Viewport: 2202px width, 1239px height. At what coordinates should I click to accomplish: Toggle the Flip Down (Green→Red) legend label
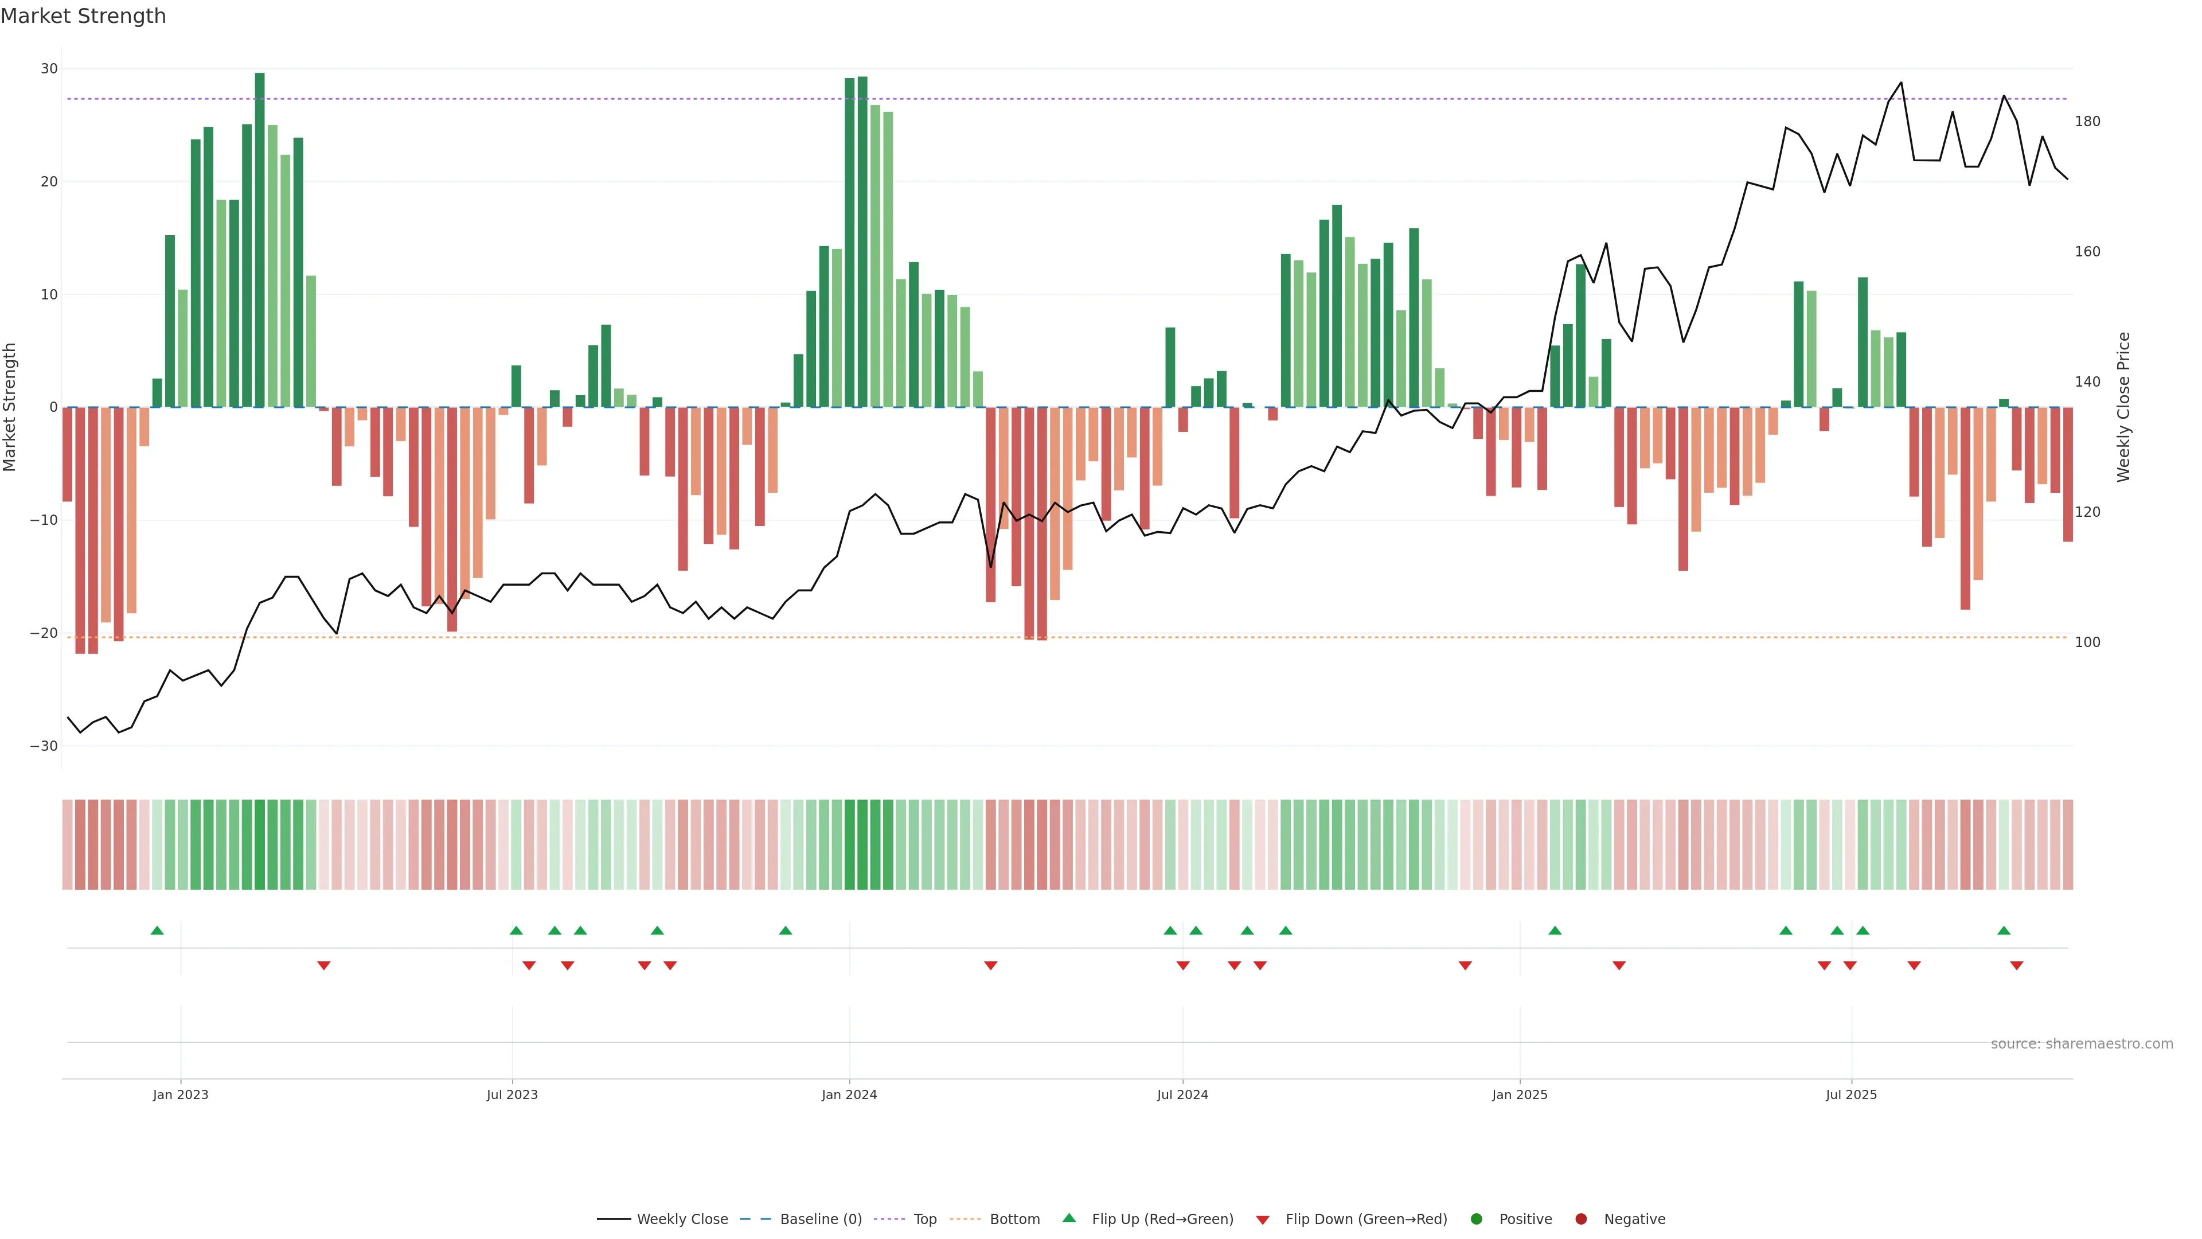tap(1366, 1219)
